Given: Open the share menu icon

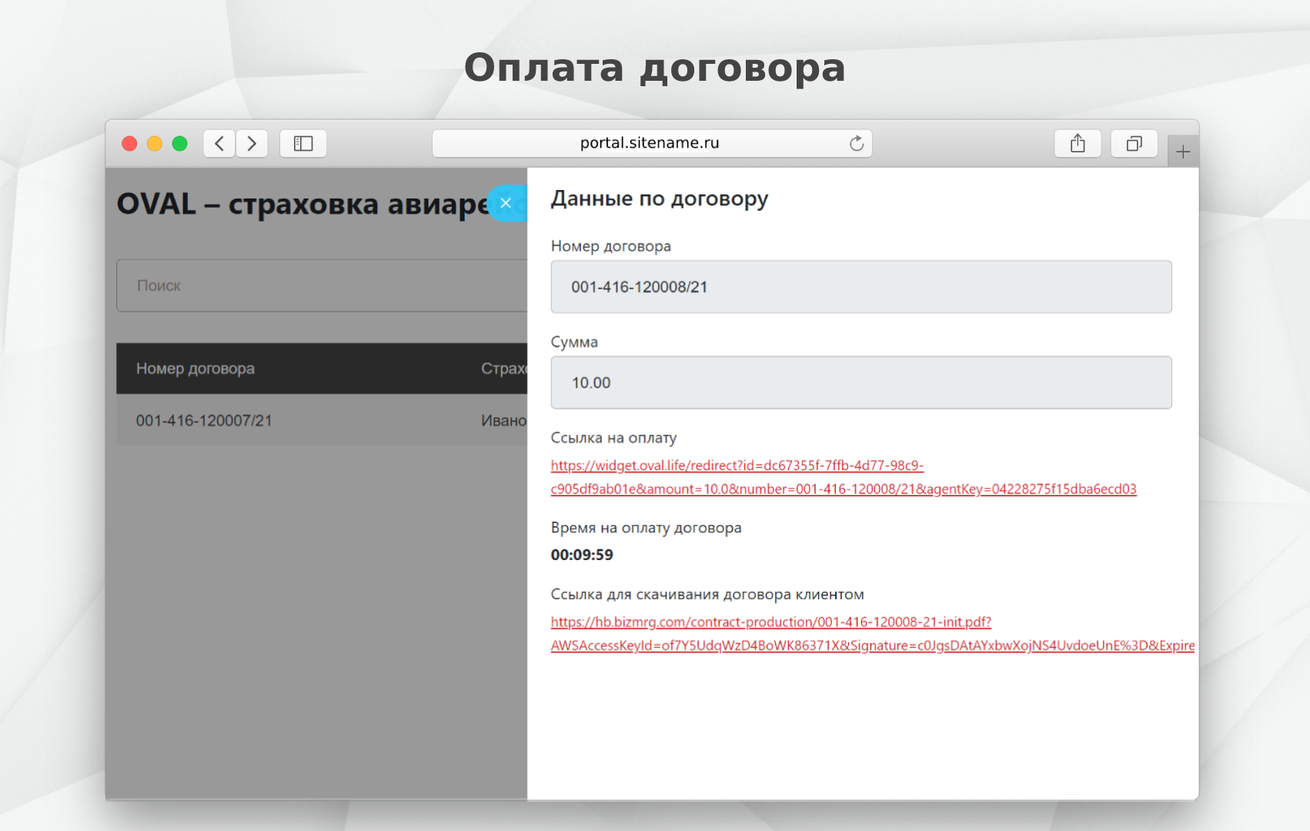Looking at the screenshot, I should tap(1078, 144).
